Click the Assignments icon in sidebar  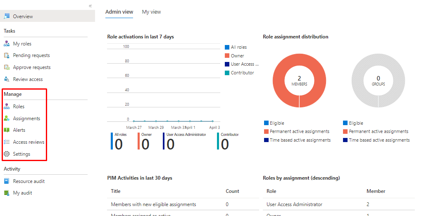(x=7, y=119)
